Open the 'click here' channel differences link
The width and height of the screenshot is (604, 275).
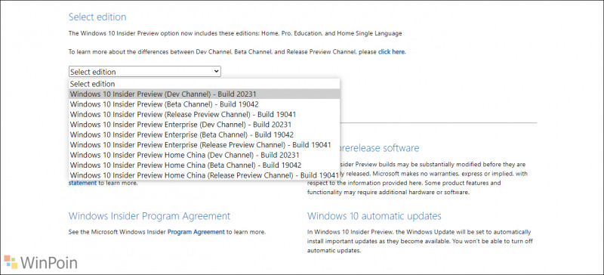[x=391, y=51]
